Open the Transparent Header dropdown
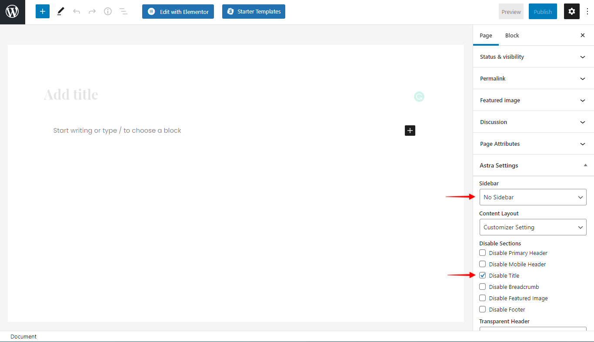The image size is (594, 342). [533, 329]
